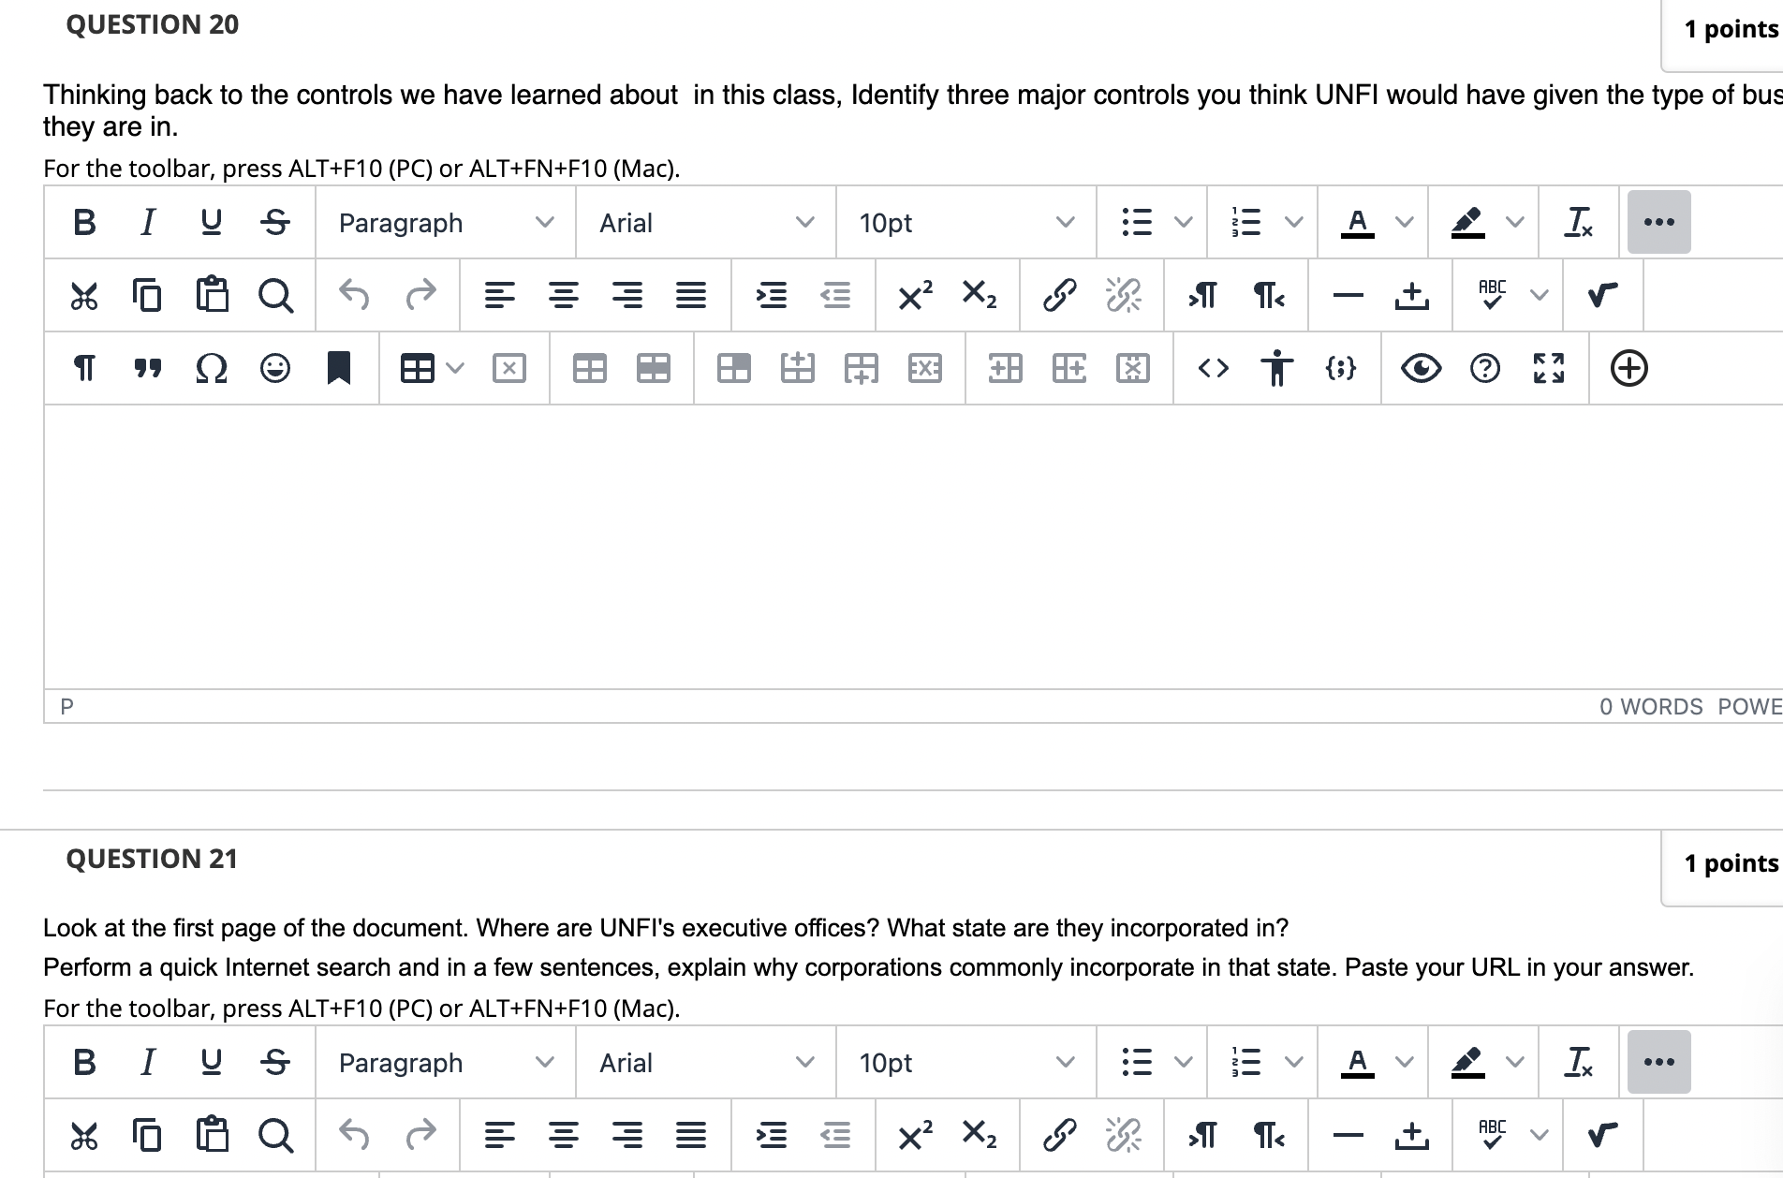
Task: Select the Omega special character icon
Action: [x=210, y=368]
